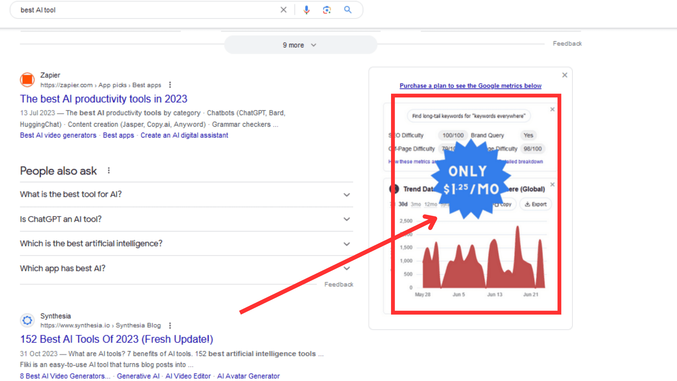Click the 'Best AI video generators' sitelink
This screenshot has width=677, height=381.
coord(58,135)
